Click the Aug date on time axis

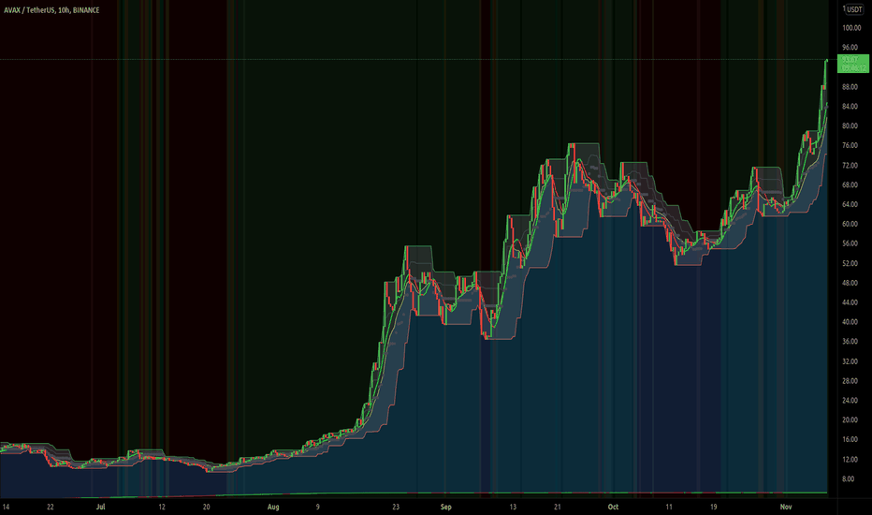(273, 507)
